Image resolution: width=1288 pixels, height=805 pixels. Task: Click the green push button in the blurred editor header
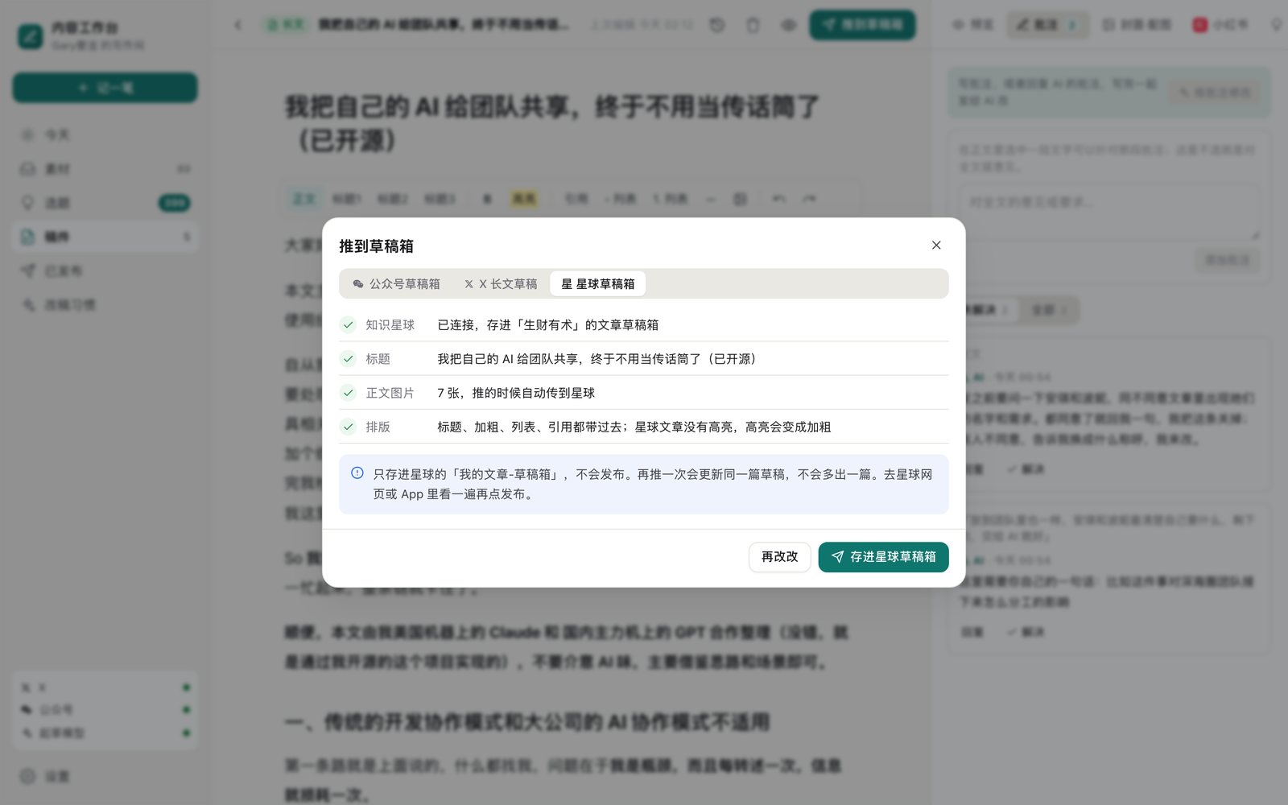coord(862,25)
